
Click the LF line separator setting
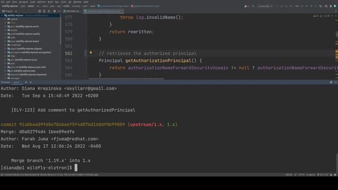[295, 175]
